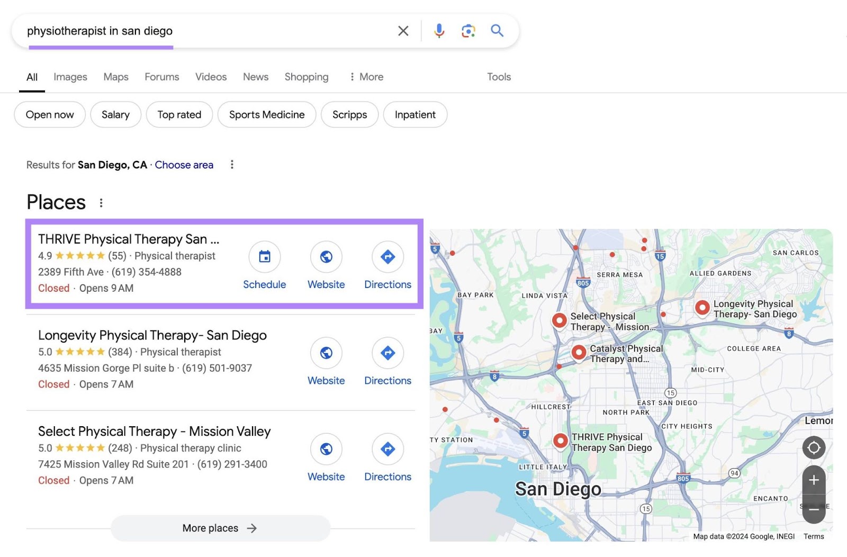The height and width of the screenshot is (557, 847).
Task: Switch to the Images tab
Action: (70, 77)
